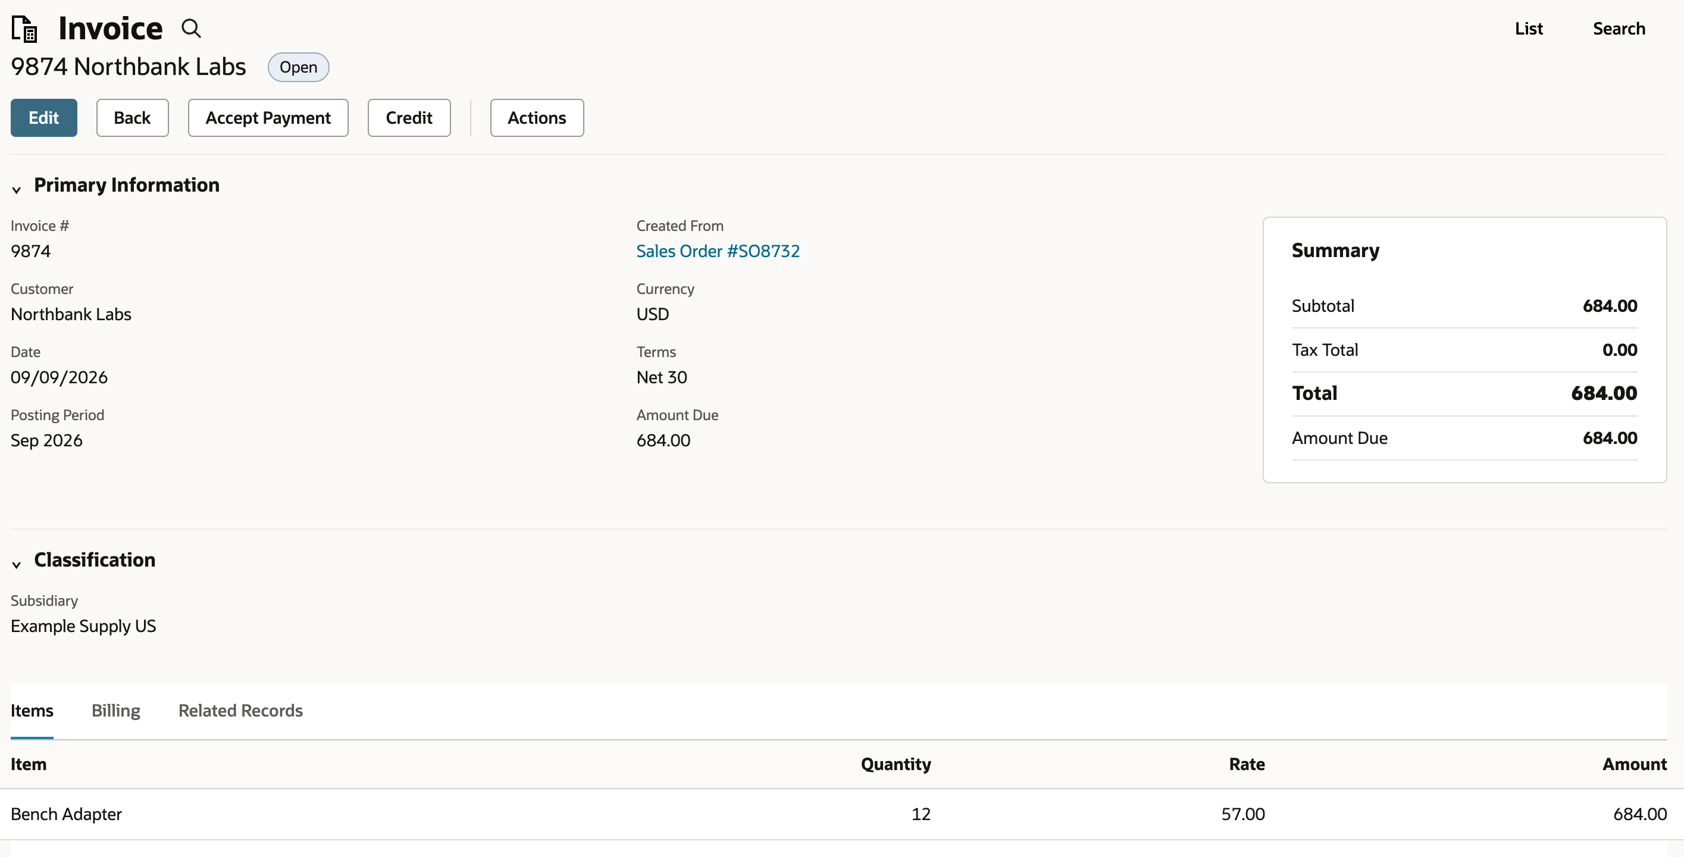This screenshot has width=1684, height=857.
Task: Click the Item column header
Action: pos(29,764)
